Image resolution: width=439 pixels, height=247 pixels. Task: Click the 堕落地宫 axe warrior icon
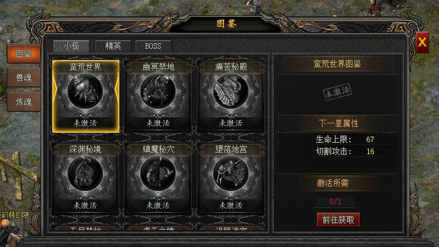231,173
